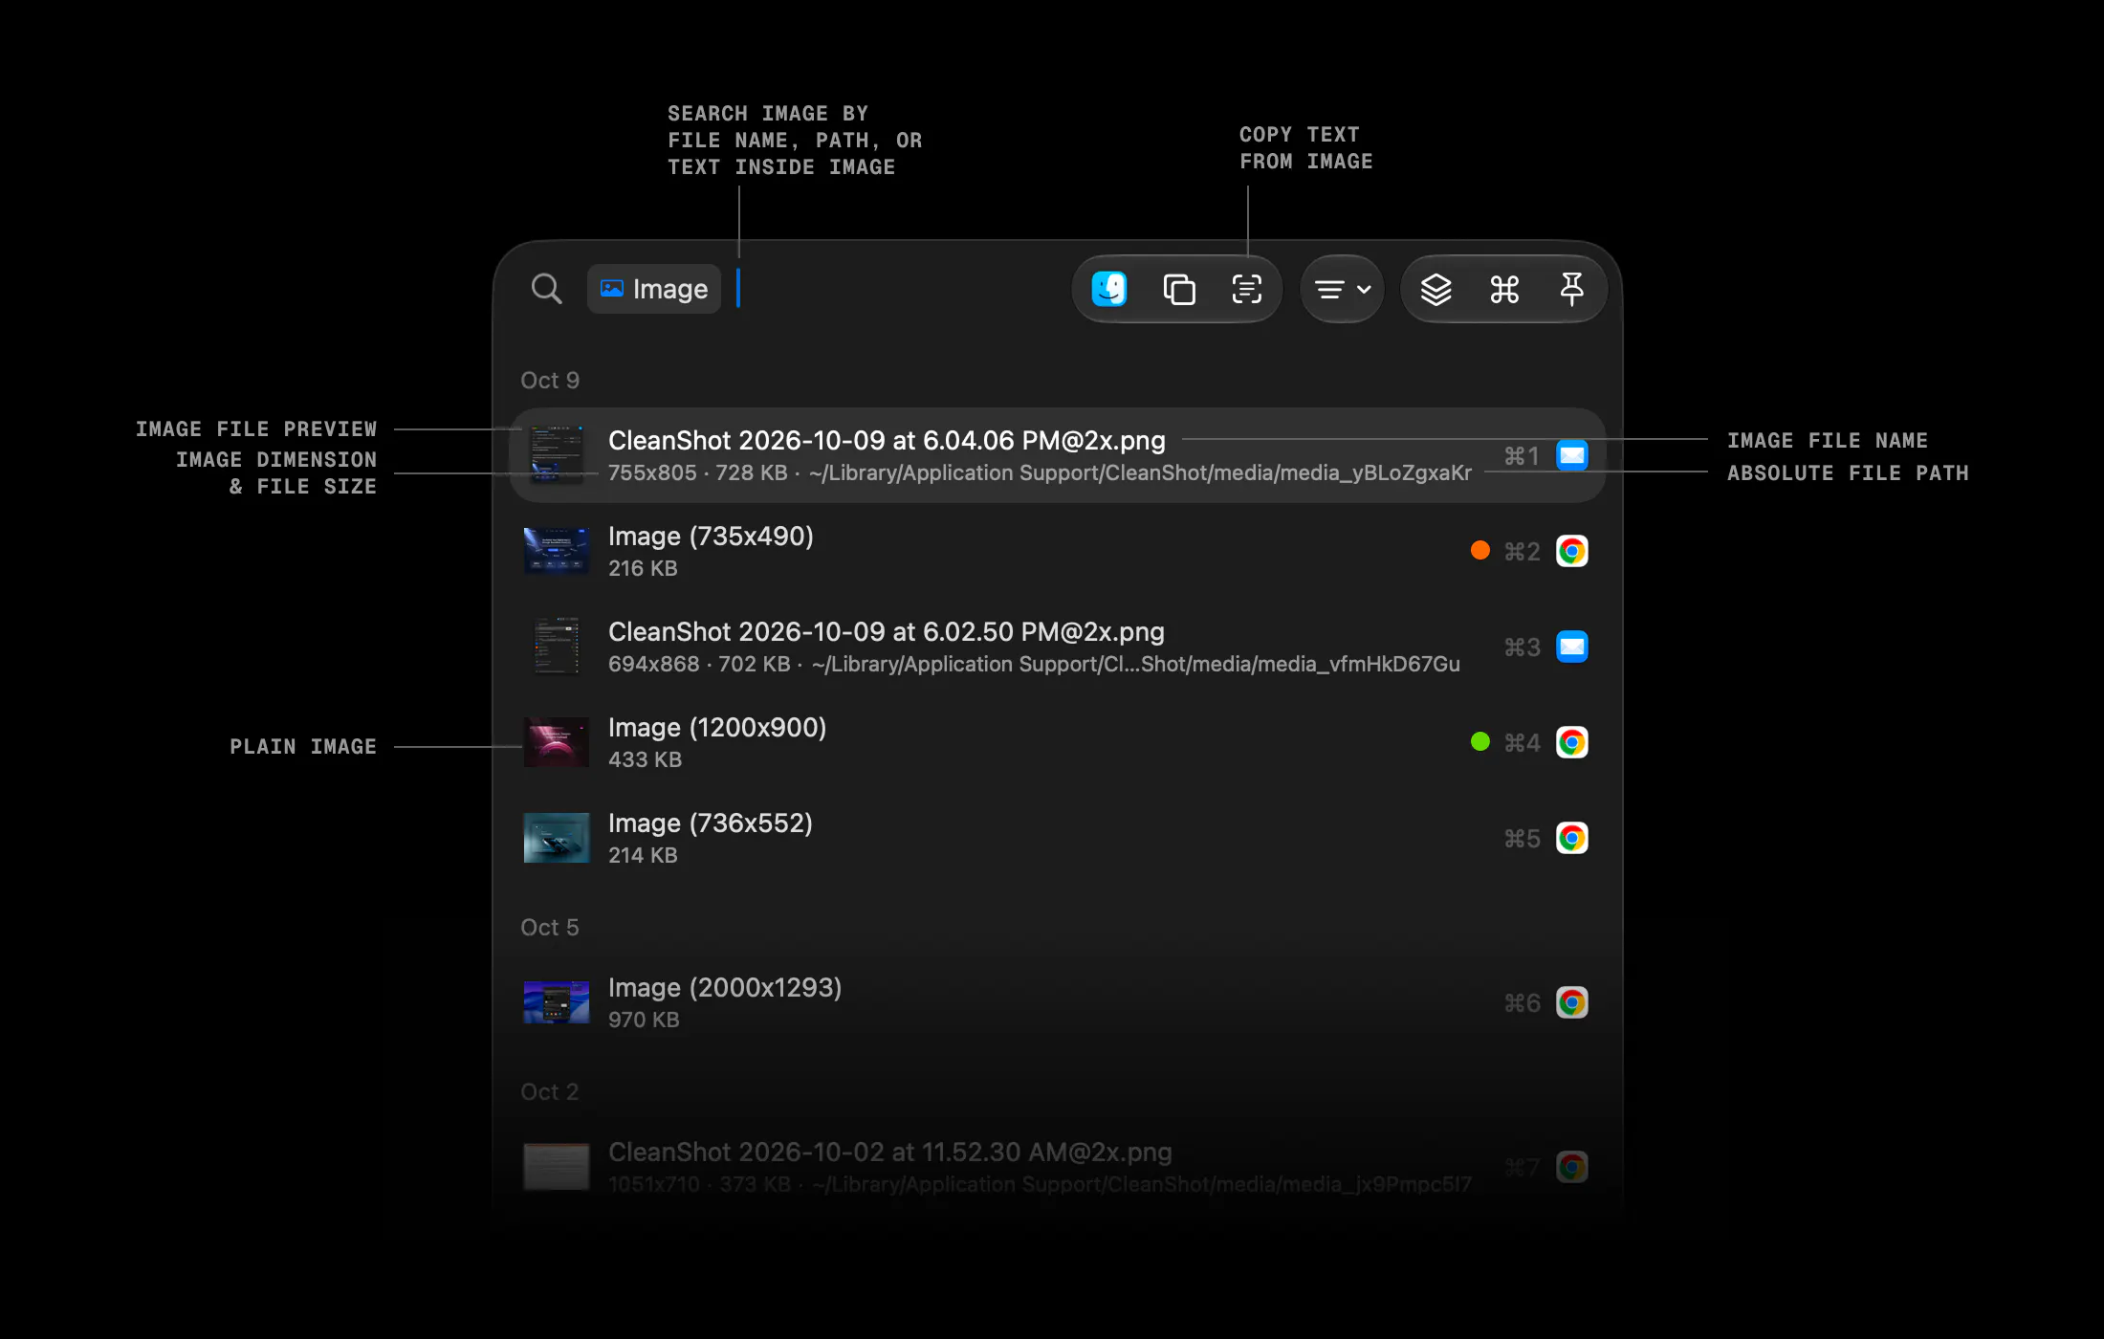Select Image (2000x1293) entry

(1057, 1002)
